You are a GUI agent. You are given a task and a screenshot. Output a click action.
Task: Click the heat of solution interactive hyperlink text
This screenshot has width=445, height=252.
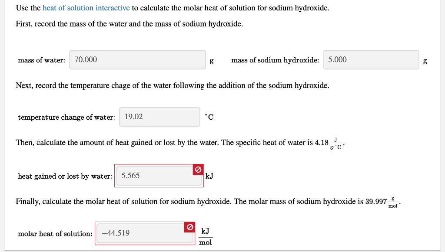tap(85, 8)
